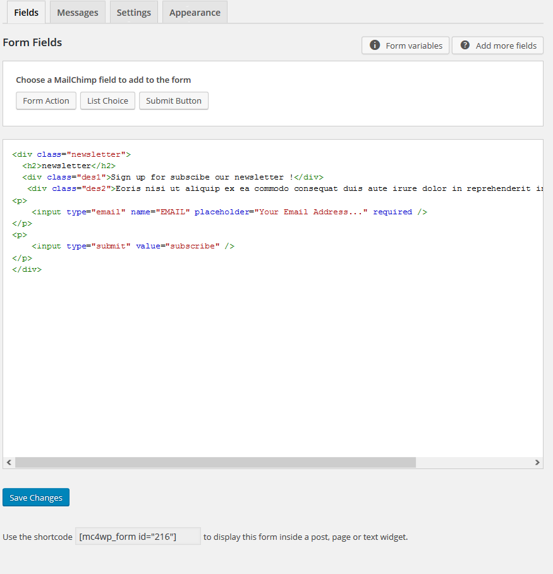The height and width of the screenshot is (574, 553).
Task: Click the code line with class "des2"
Action: [x=285, y=188]
